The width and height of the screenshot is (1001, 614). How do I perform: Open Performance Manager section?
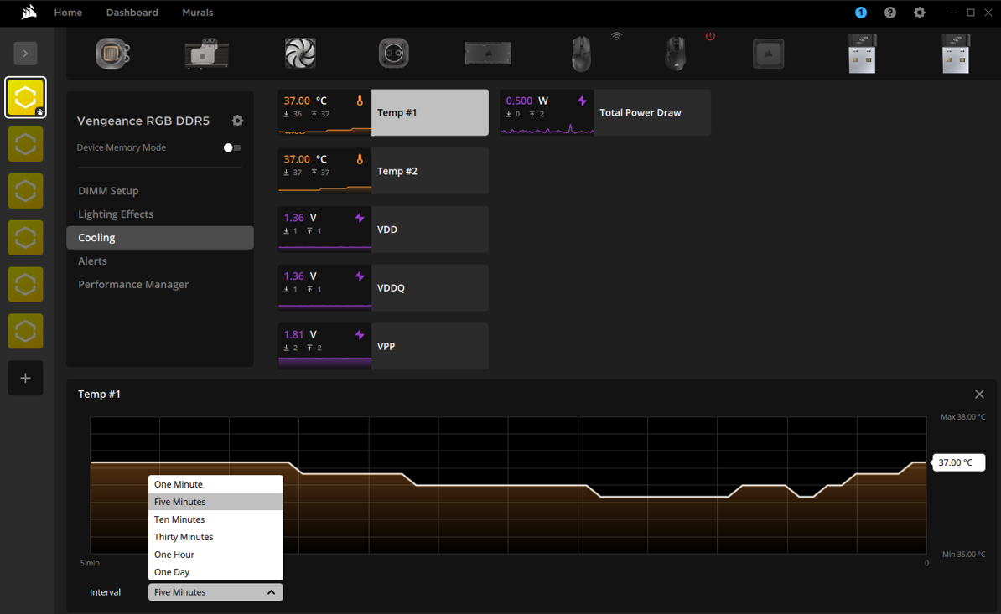click(x=160, y=284)
